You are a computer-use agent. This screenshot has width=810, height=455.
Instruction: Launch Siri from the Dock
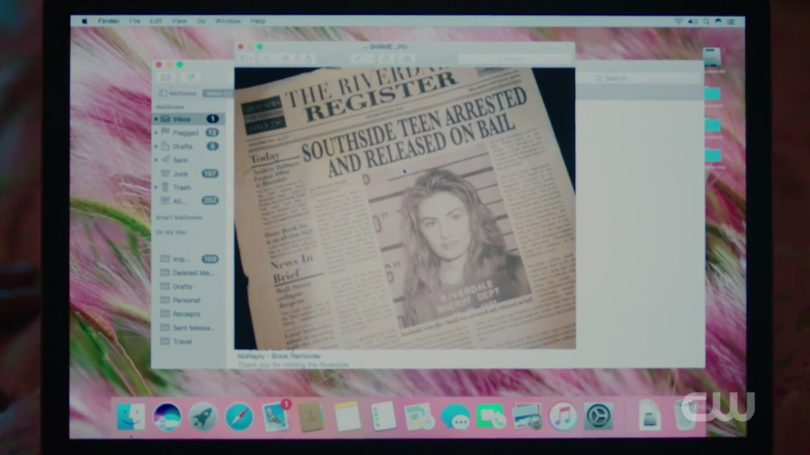167,416
